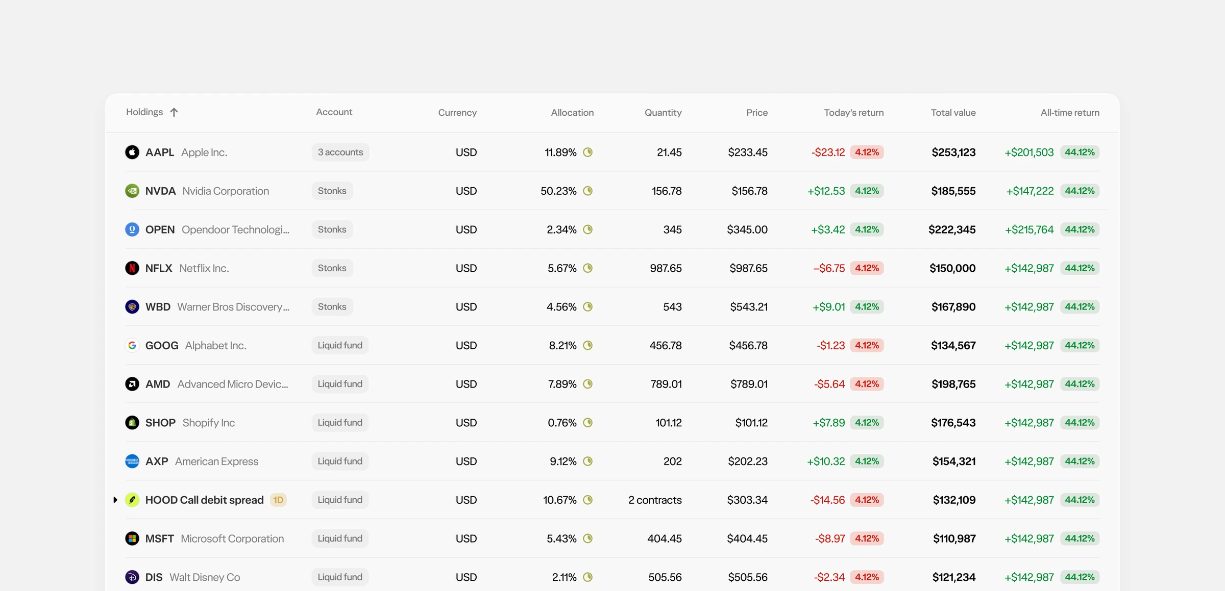Click the allocation pie icon beside 4.56%

588,306
